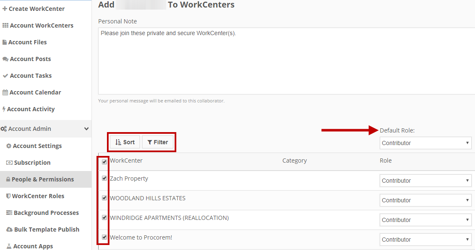Click the gears icon beside Account Admin

[x=4, y=129]
